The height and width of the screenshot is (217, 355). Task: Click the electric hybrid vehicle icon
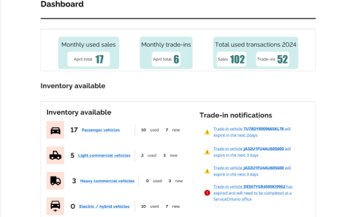tap(55, 206)
